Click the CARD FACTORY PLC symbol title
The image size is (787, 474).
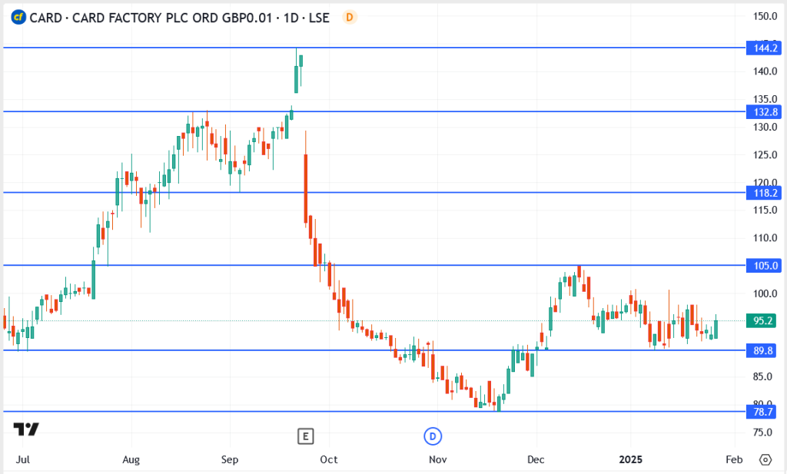(179, 17)
